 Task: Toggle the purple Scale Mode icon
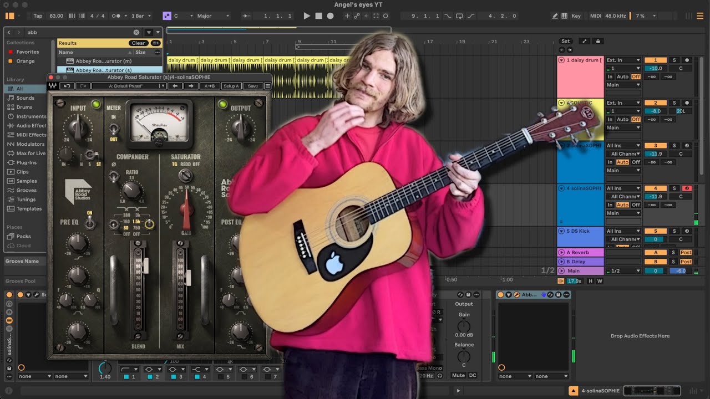(x=166, y=16)
